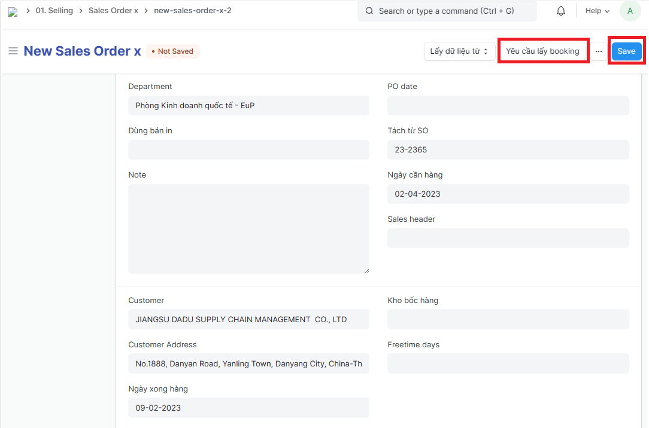Click the notification bell icon
Image resolution: width=649 pixels, height=428 pixels.
(561, 11)
